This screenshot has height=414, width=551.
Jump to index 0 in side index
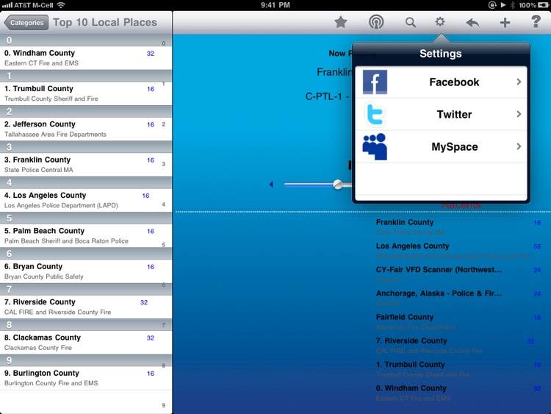pos(163,43)
